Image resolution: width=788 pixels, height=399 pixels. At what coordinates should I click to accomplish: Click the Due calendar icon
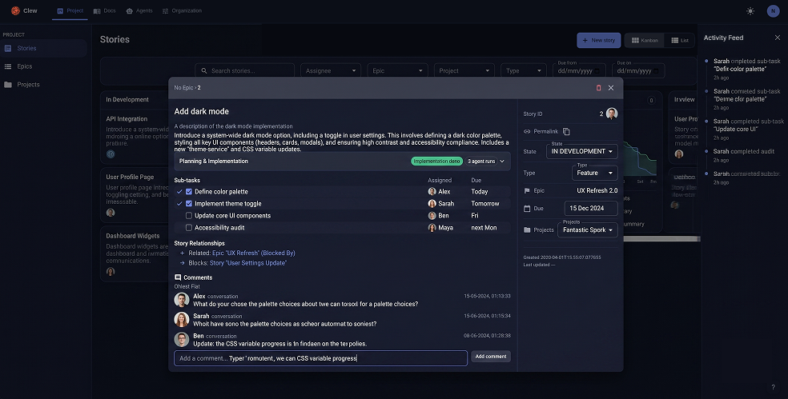[x=527, y=208]
